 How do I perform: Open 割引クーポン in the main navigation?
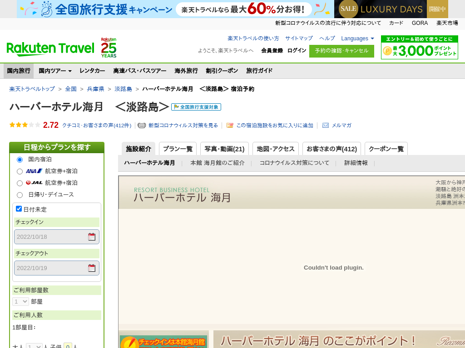pyautogui.click(x=222, y=71)
